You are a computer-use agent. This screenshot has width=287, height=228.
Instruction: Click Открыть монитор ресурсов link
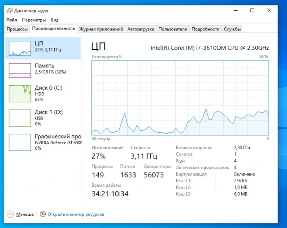76,214
